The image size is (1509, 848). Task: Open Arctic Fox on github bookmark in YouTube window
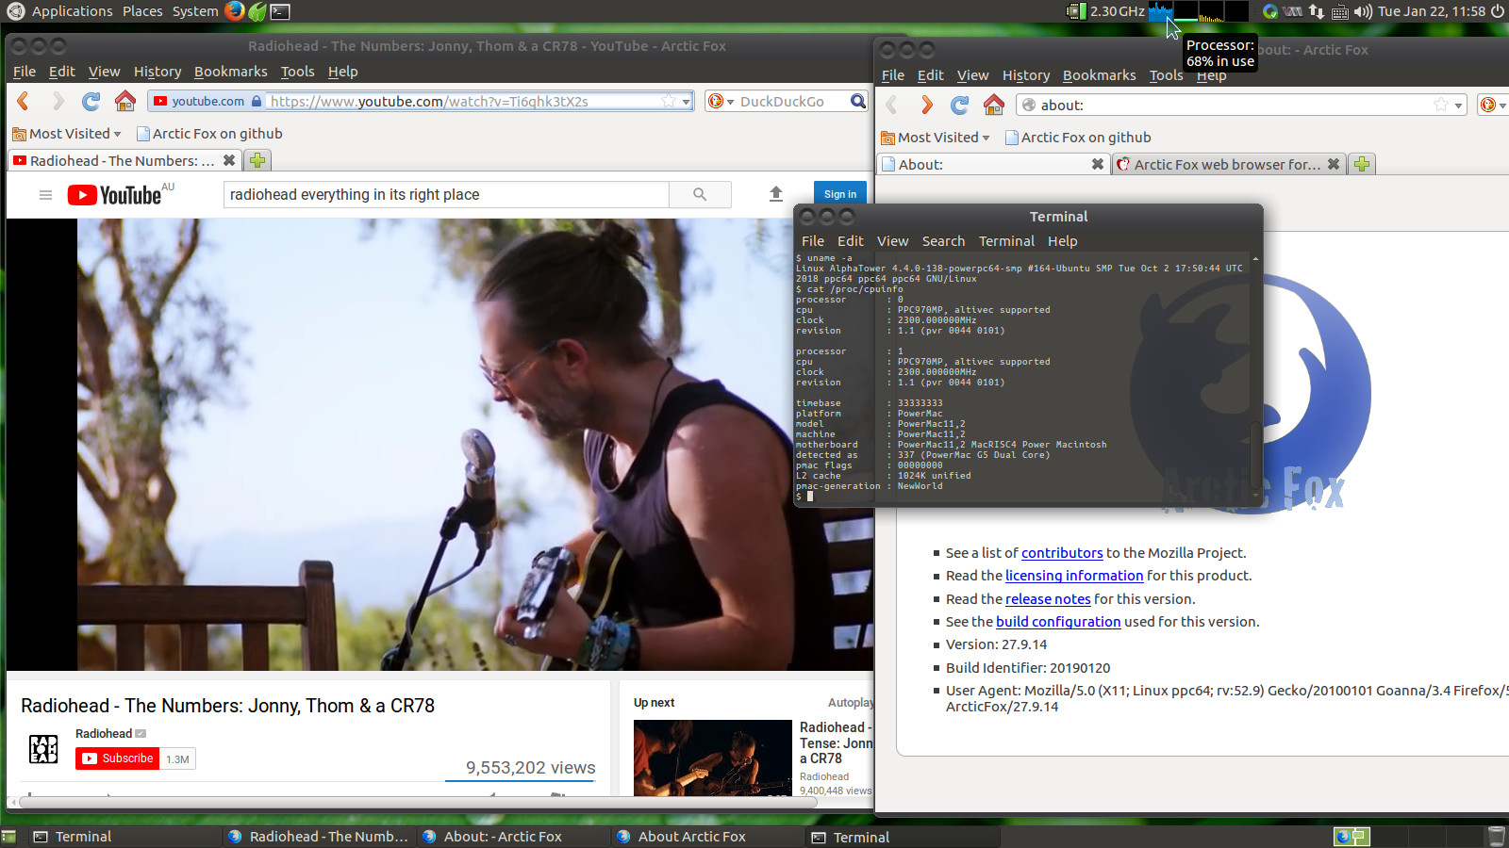[x=209, y=134]
